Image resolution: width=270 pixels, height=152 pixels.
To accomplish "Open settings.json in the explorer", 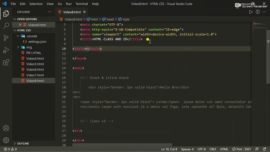I will pyautogui.click(x=37, y=41).
